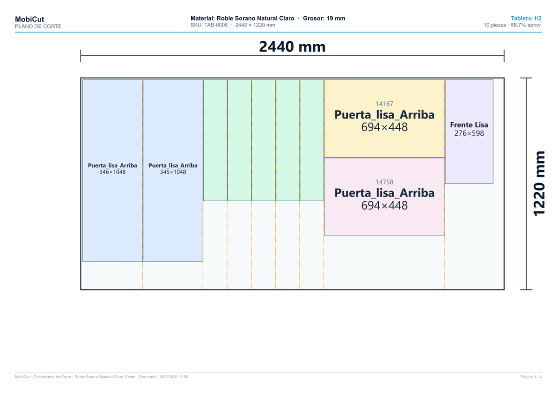557x394 pixels.
Task: Click the Tablero 1/2 label
Action: pos(526,18)
